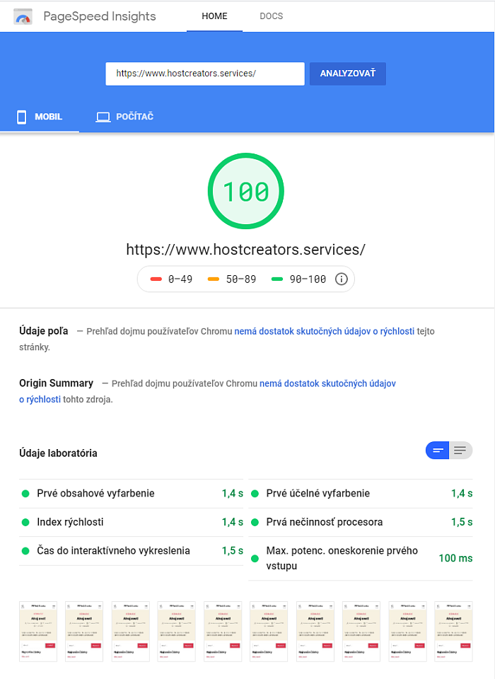This screenshot has width=495, height=679.
Task: Click the ANALYZOVAŤ button
Action: point(348,74)
